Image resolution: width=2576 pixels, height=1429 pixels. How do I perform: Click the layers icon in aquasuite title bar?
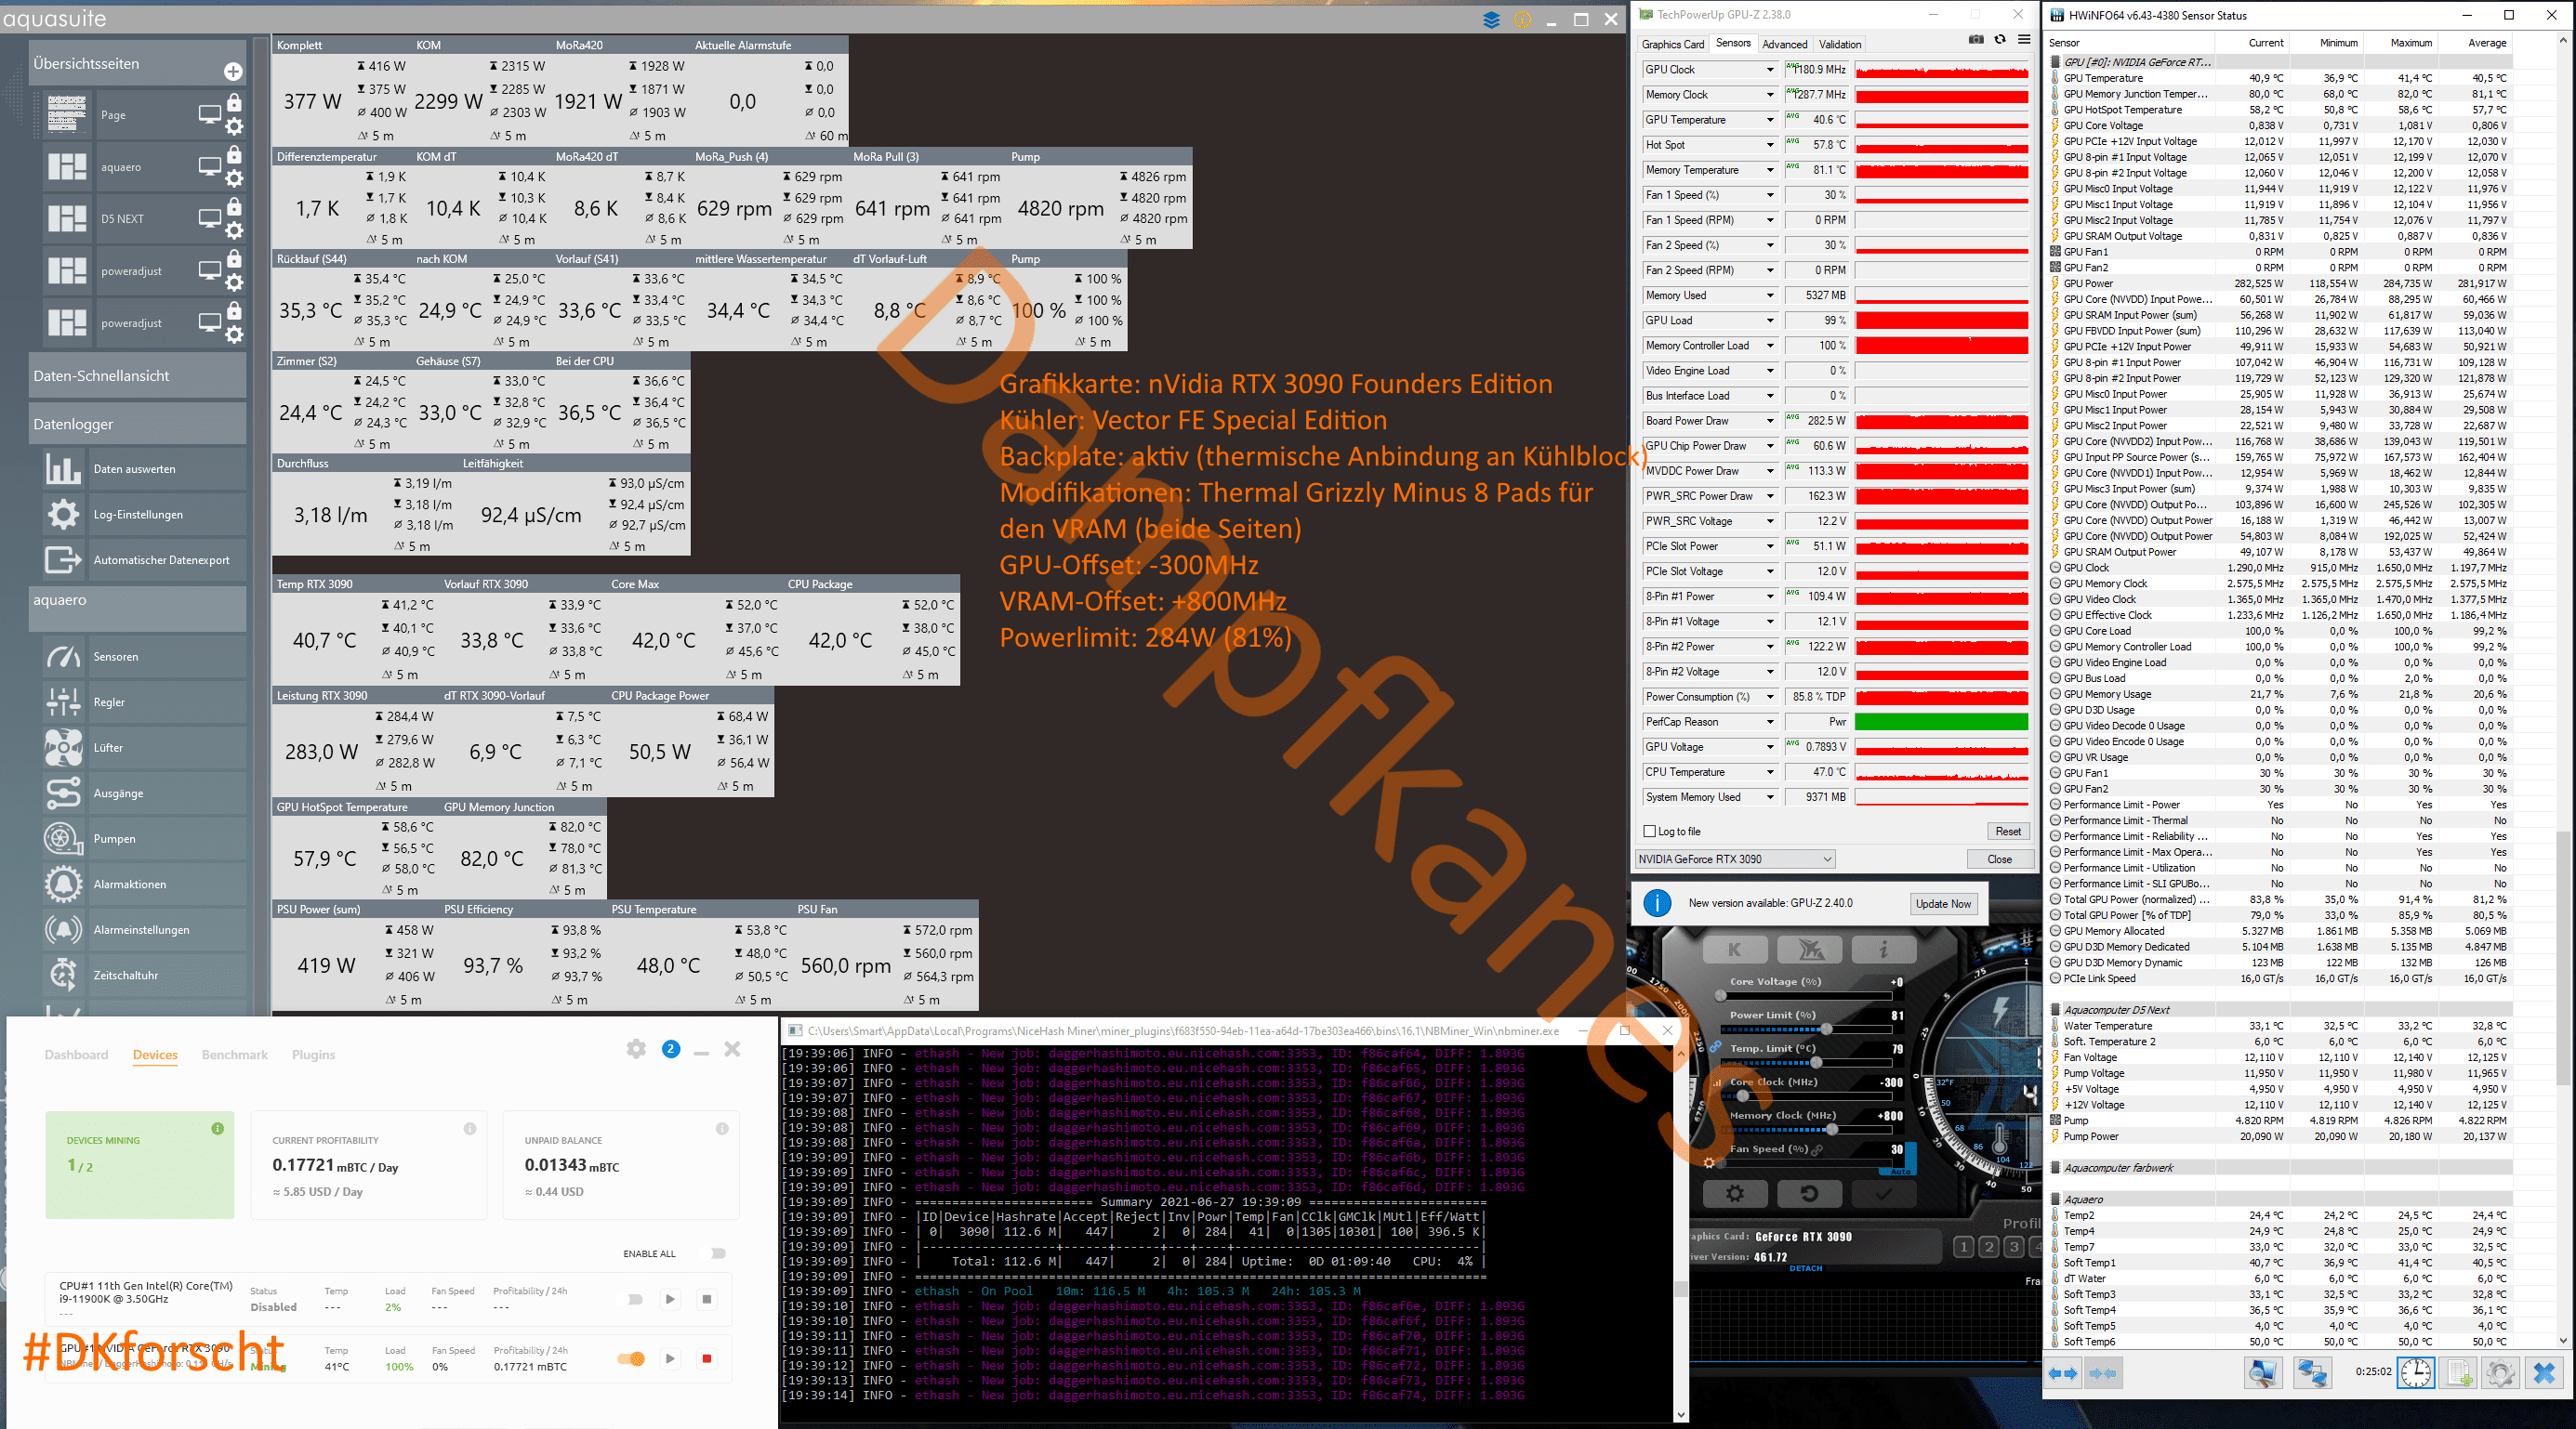1491,19
